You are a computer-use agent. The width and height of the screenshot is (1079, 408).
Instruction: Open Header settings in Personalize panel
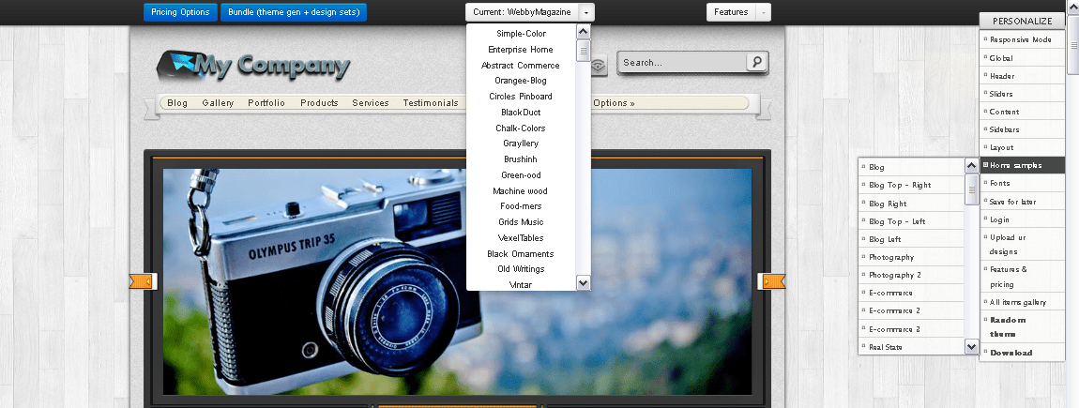pos(1023,76)
